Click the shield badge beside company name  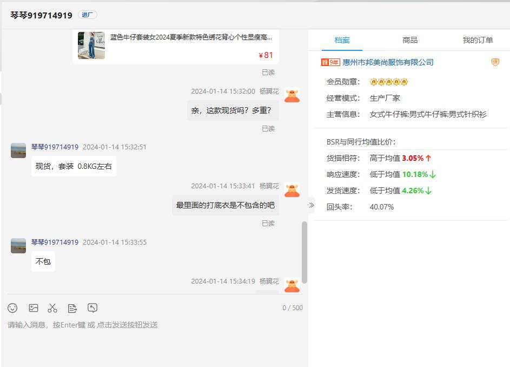tap(495, 62)
